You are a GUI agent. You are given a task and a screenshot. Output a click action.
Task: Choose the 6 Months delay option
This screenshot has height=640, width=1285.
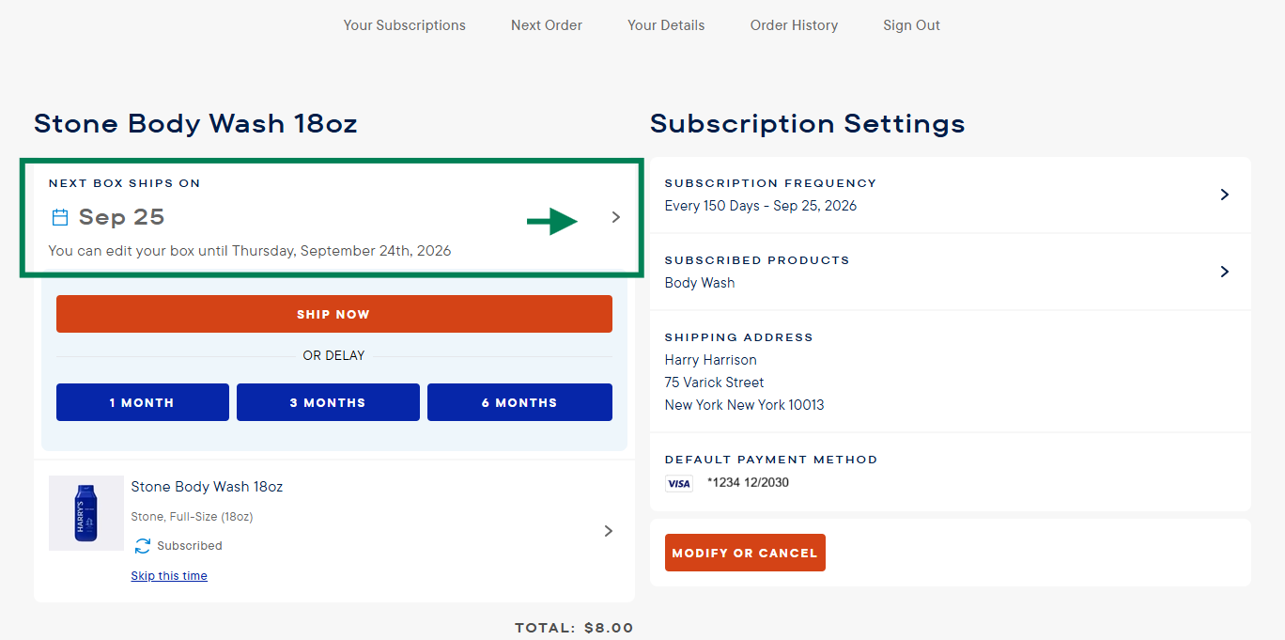point(519,402)
